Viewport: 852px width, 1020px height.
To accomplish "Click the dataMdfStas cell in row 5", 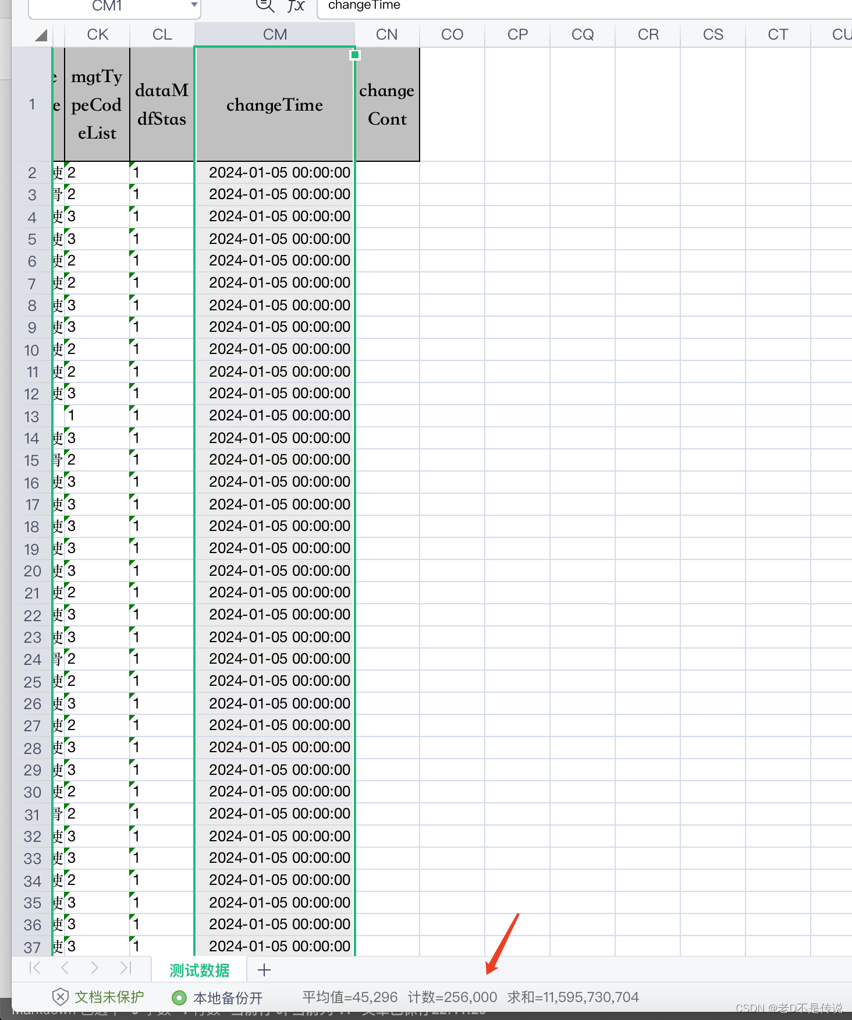I will (x=162, y=239).
